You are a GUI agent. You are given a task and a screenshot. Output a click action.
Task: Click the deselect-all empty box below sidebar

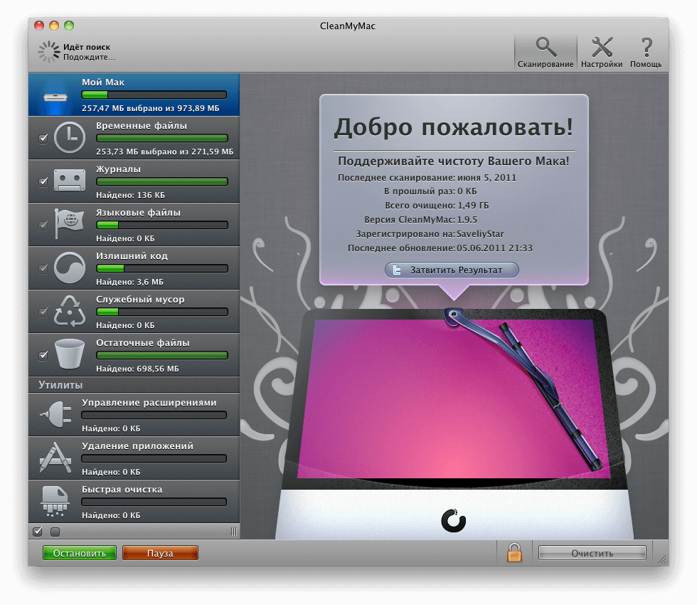[55, 532]
